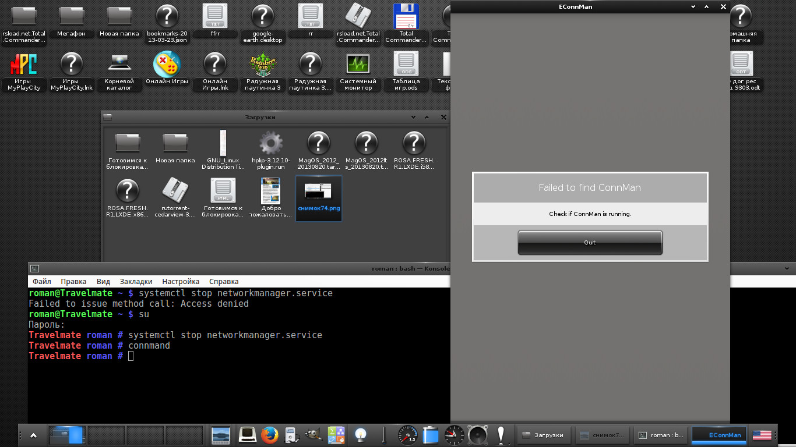Select ROSA.FRESH.R1.LXDE.i58... file in Загрузки
The width and height of the screenshot is (796, 447).
[x=414, y=151]
